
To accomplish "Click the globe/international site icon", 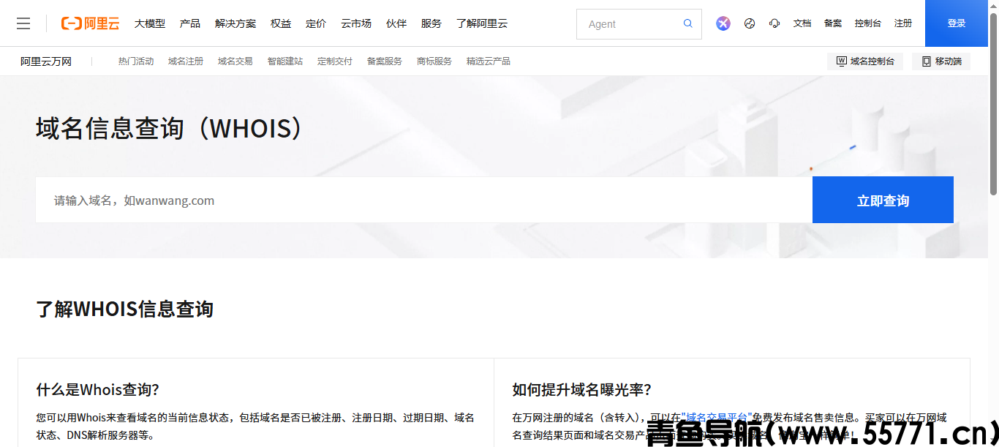I will coord(750,23).
